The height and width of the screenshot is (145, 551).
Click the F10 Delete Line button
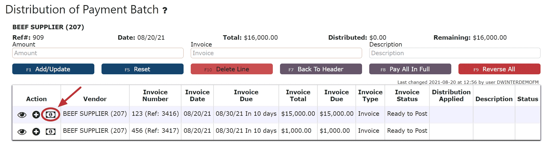(x=231, y=69)
